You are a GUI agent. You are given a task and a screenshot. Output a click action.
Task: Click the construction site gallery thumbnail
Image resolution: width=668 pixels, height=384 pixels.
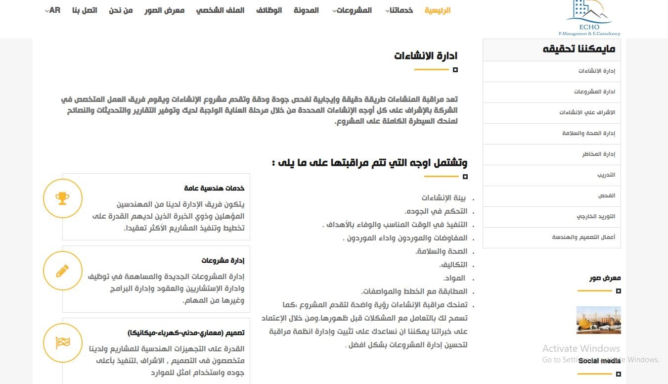tap(598, 320)
